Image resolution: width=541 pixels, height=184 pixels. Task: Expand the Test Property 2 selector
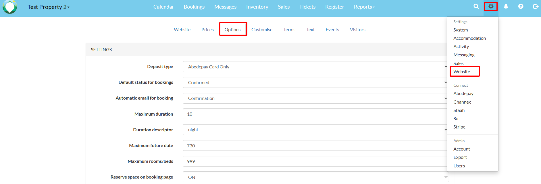tap(49, 7)
